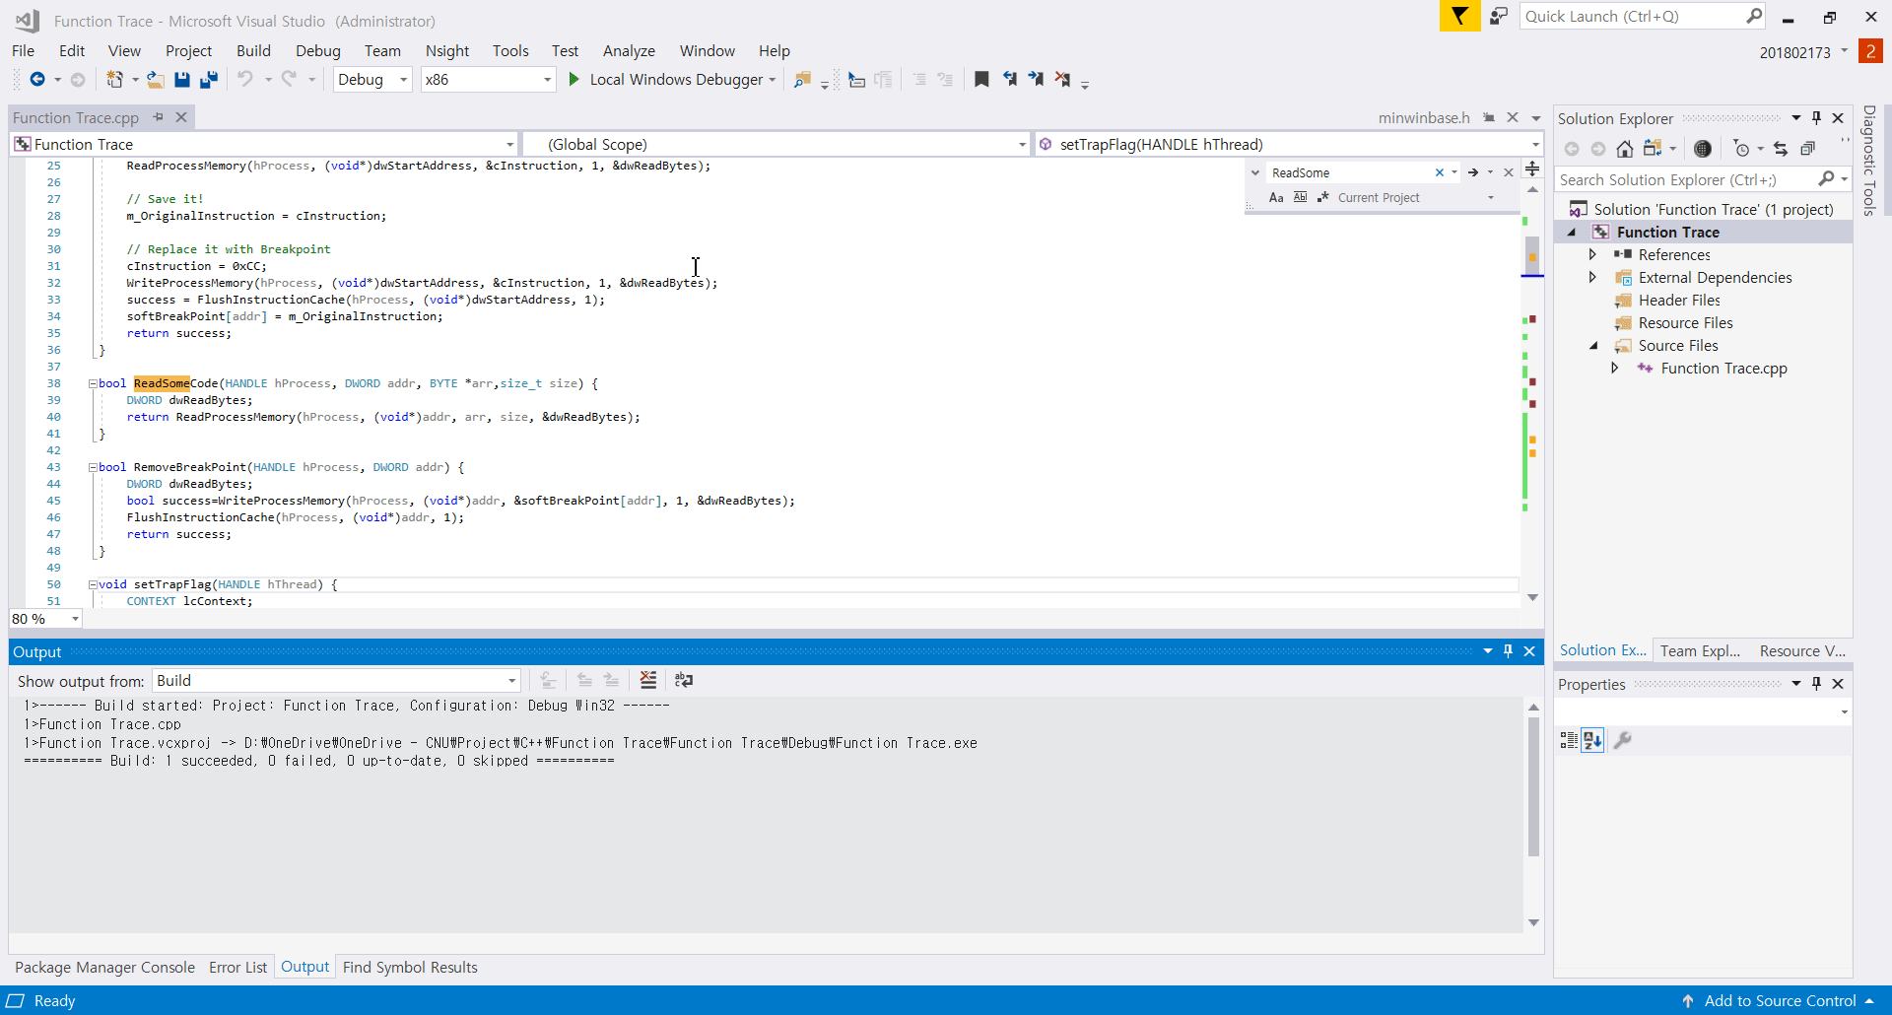Switch to Find Symbol Results tab
1892x1015 pixels.
click(410, 968)
